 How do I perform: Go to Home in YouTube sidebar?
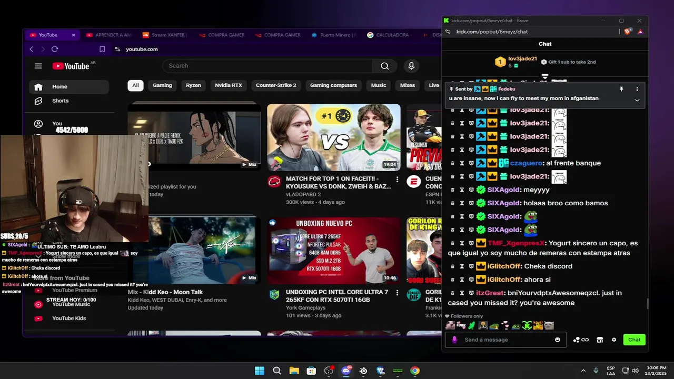tap(68, 87)
